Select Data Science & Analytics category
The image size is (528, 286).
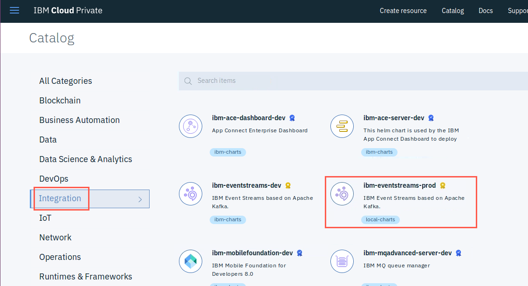[x=86, y=159]
